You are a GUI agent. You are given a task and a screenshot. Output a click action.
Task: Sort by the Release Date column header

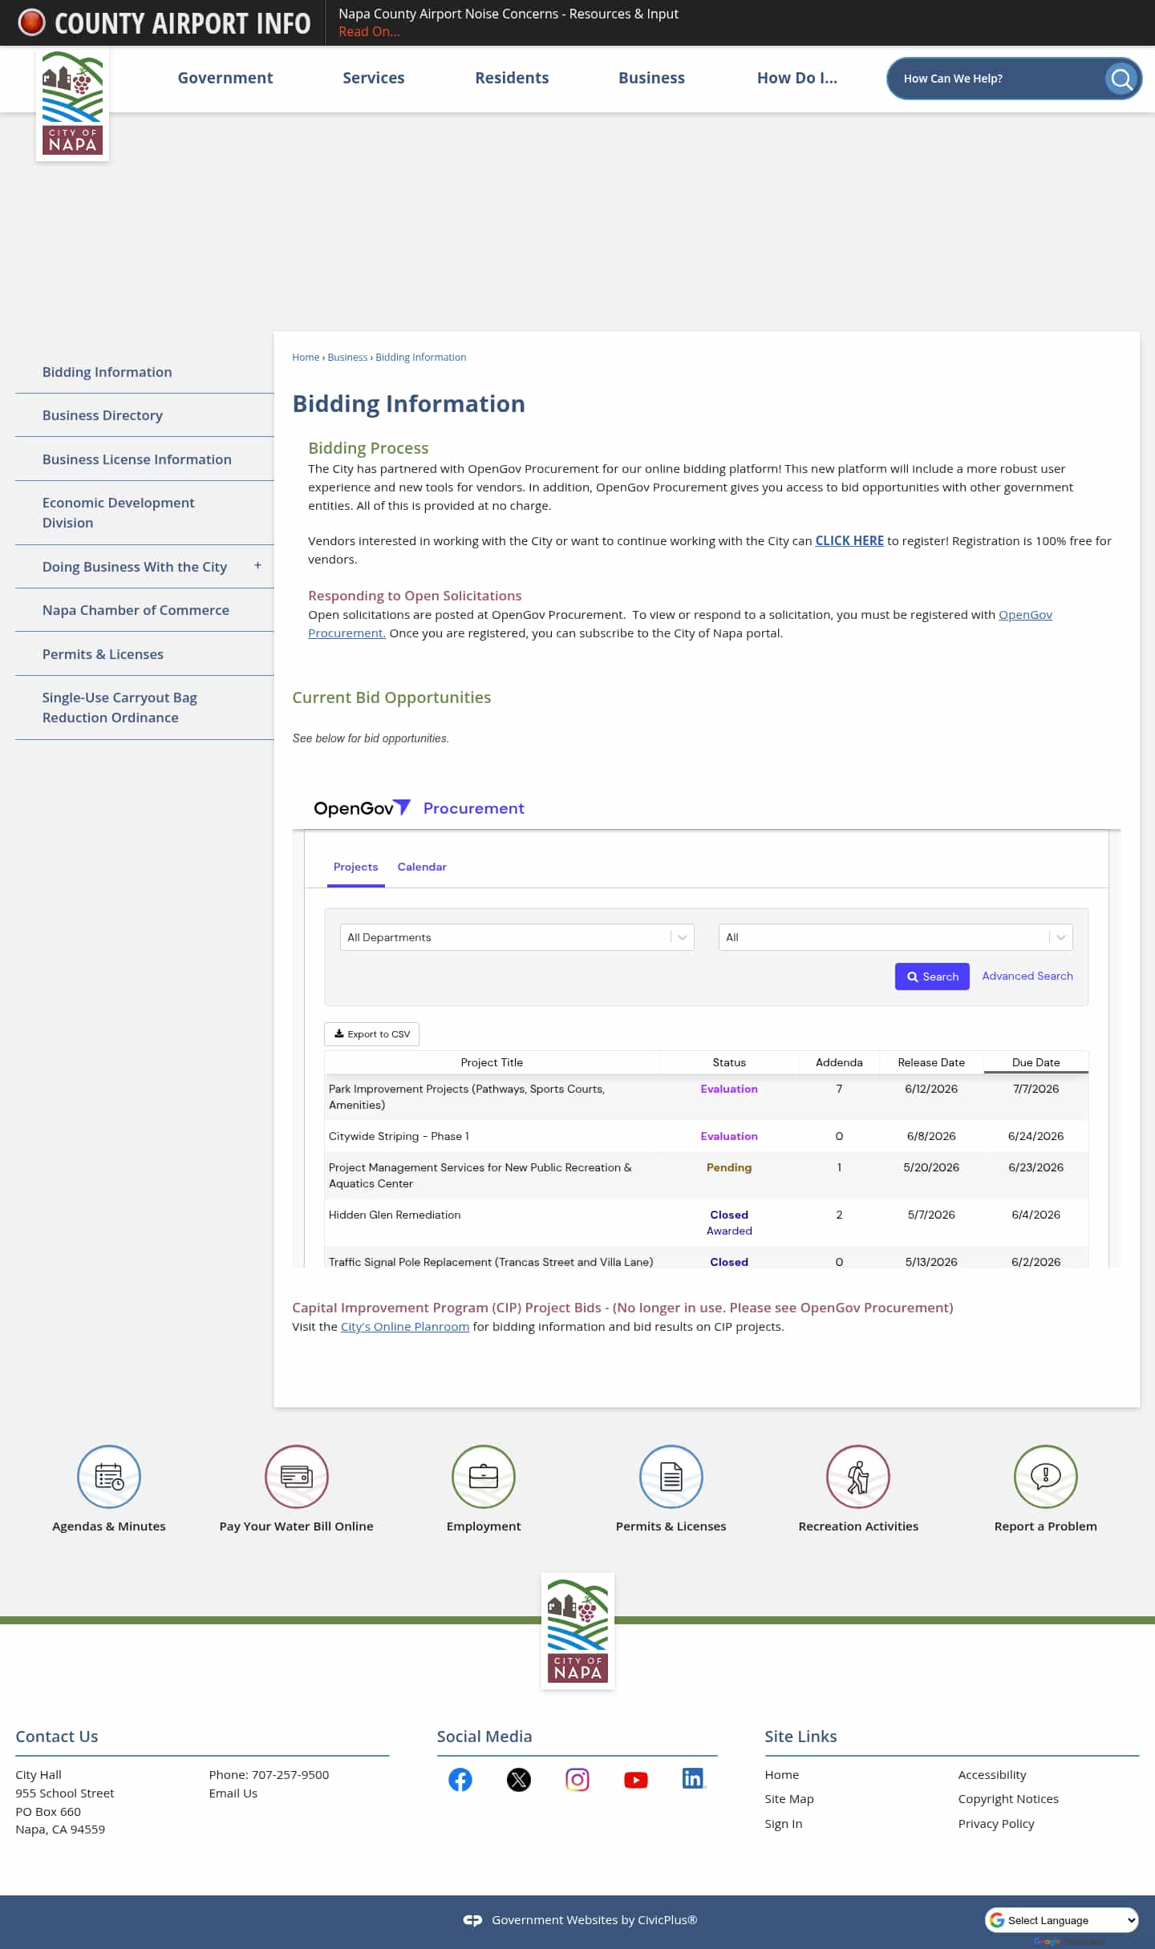click(x=931, y=1062)
